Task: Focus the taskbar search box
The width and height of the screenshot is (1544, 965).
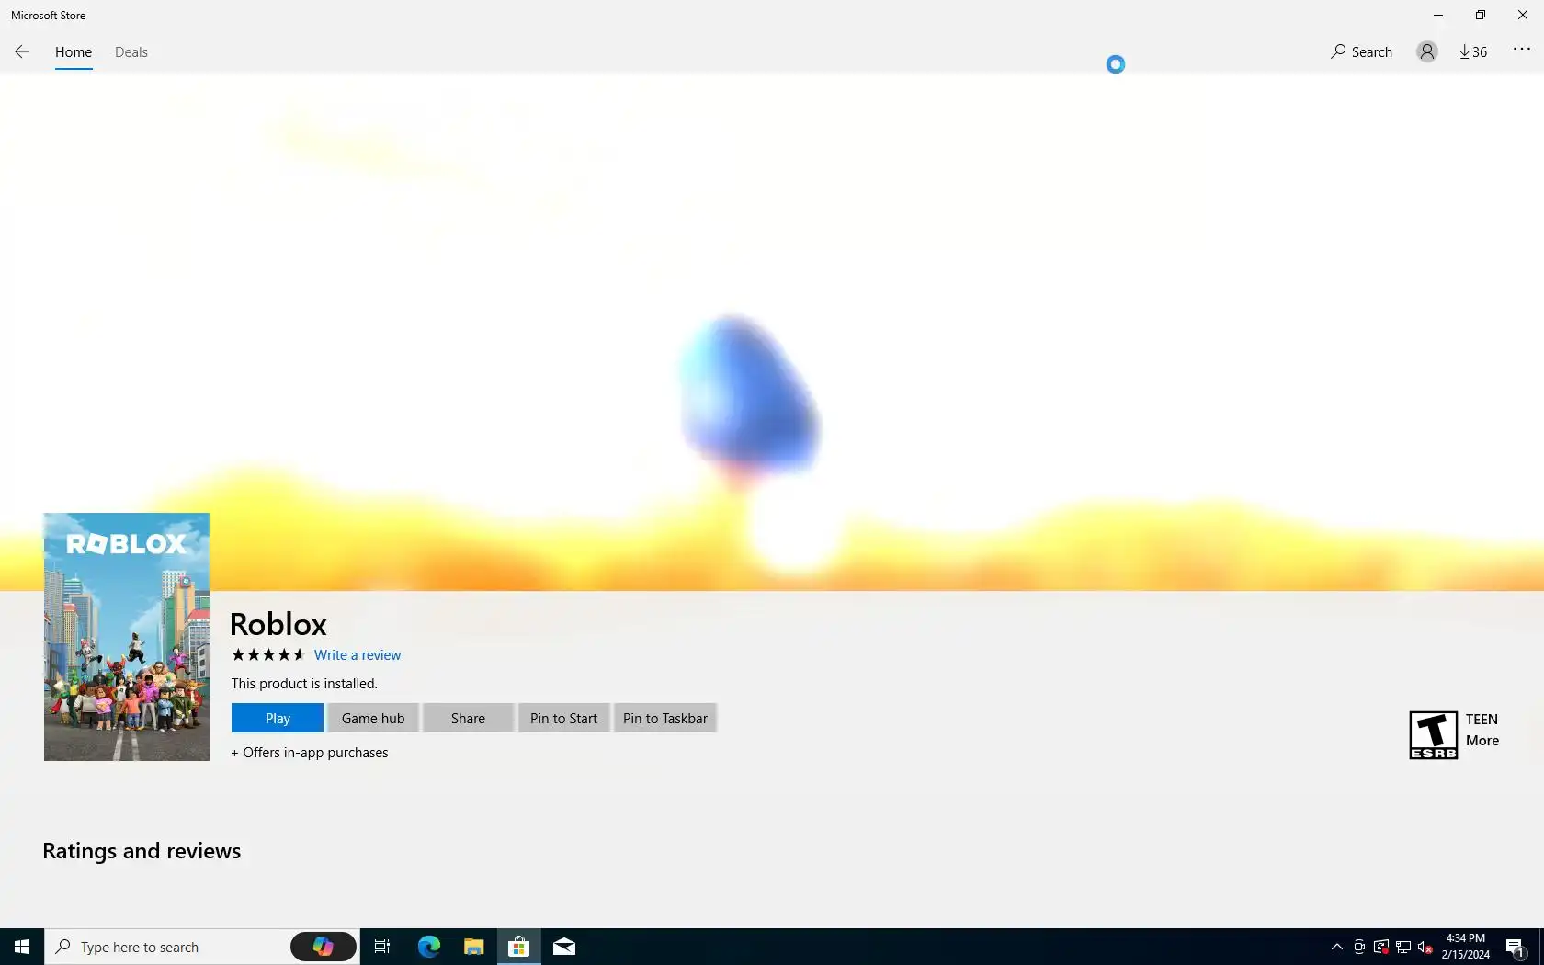Action: 167,947
